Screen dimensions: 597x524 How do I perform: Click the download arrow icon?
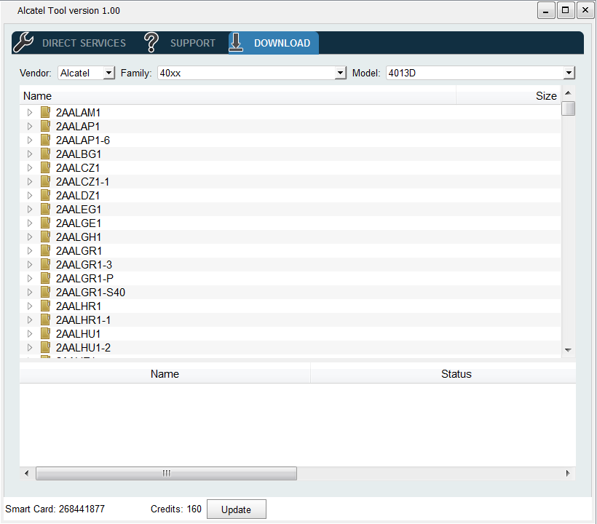coord(236,42)
